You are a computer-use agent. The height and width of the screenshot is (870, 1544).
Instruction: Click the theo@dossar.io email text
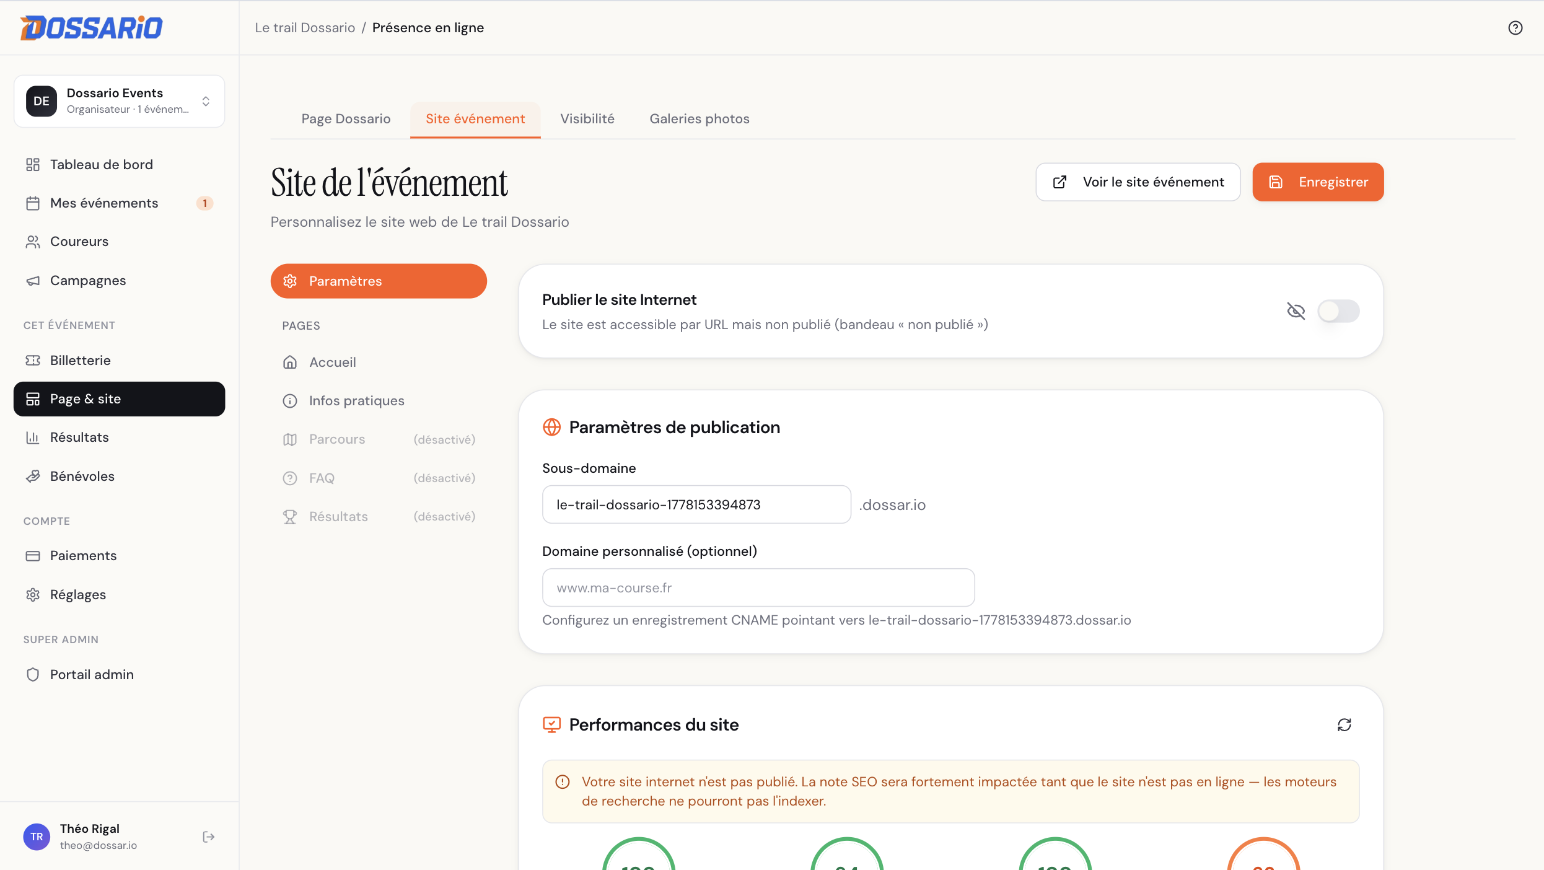tap(99, 845)
